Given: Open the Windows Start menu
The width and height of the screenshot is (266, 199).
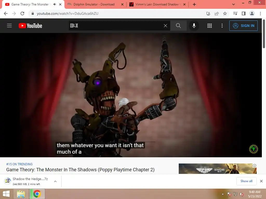Looking at the screenshot, I should tap(6, 194).
